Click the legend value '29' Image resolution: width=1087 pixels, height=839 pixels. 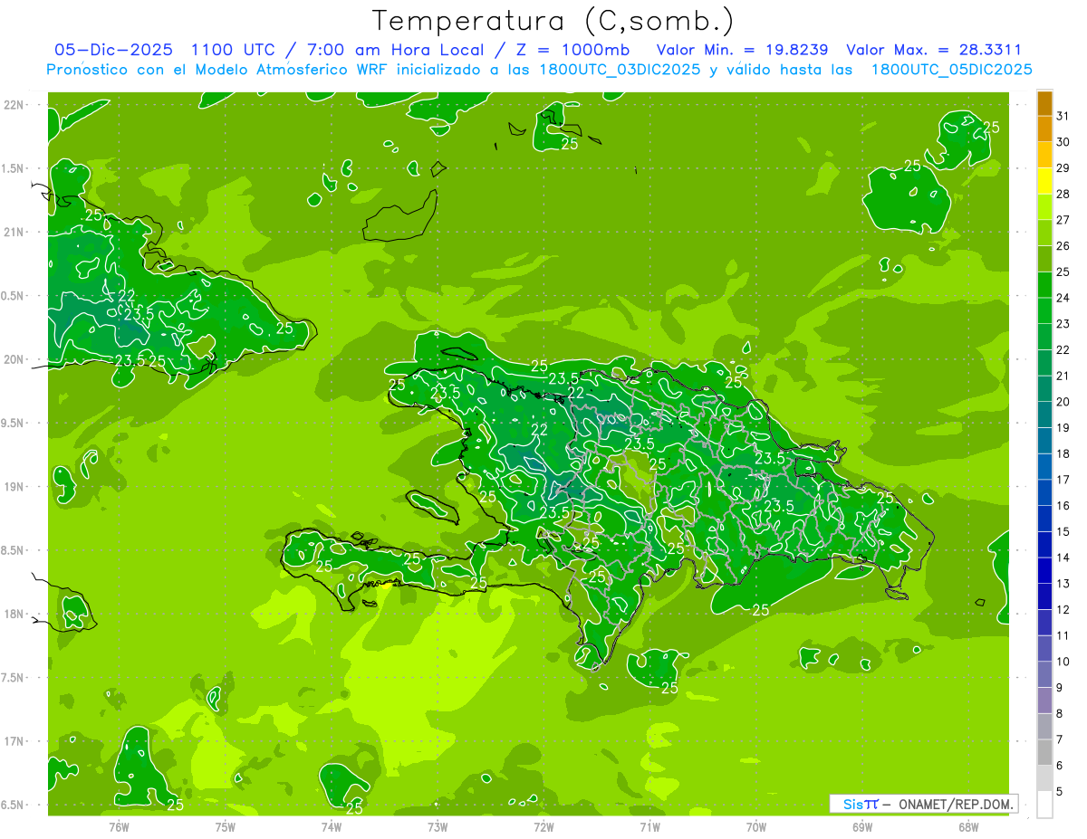tap(1063, 168)
